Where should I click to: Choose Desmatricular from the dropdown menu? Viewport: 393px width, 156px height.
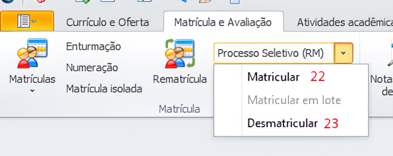[x=282, y=123]
